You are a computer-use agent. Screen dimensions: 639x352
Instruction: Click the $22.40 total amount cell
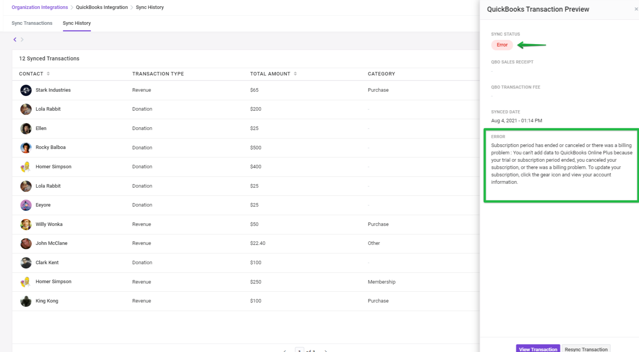pos(258,243)
